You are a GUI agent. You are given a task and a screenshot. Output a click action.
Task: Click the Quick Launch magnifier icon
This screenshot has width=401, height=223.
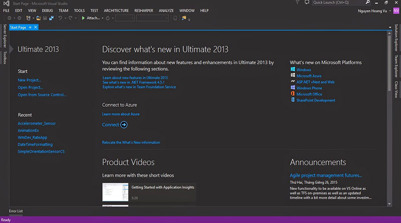[367, 3]
